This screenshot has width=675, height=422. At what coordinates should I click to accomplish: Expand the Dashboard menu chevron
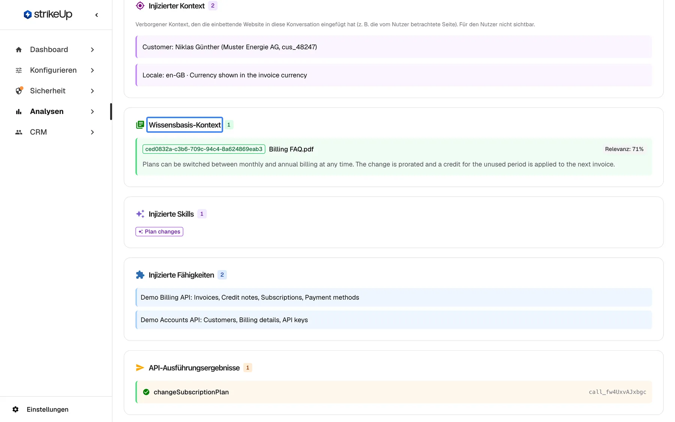[92, 50]
